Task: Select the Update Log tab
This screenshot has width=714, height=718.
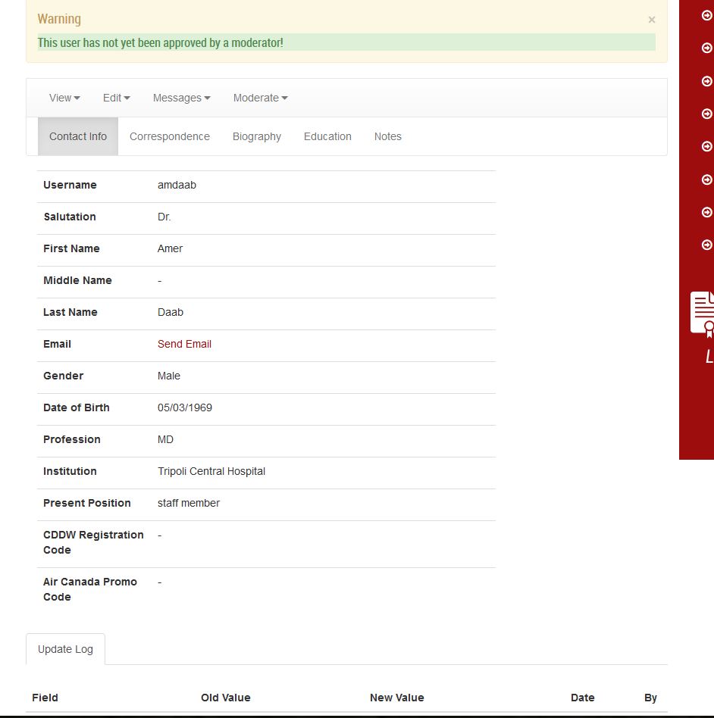Action: pyautogui.click(x=65, y=649)
